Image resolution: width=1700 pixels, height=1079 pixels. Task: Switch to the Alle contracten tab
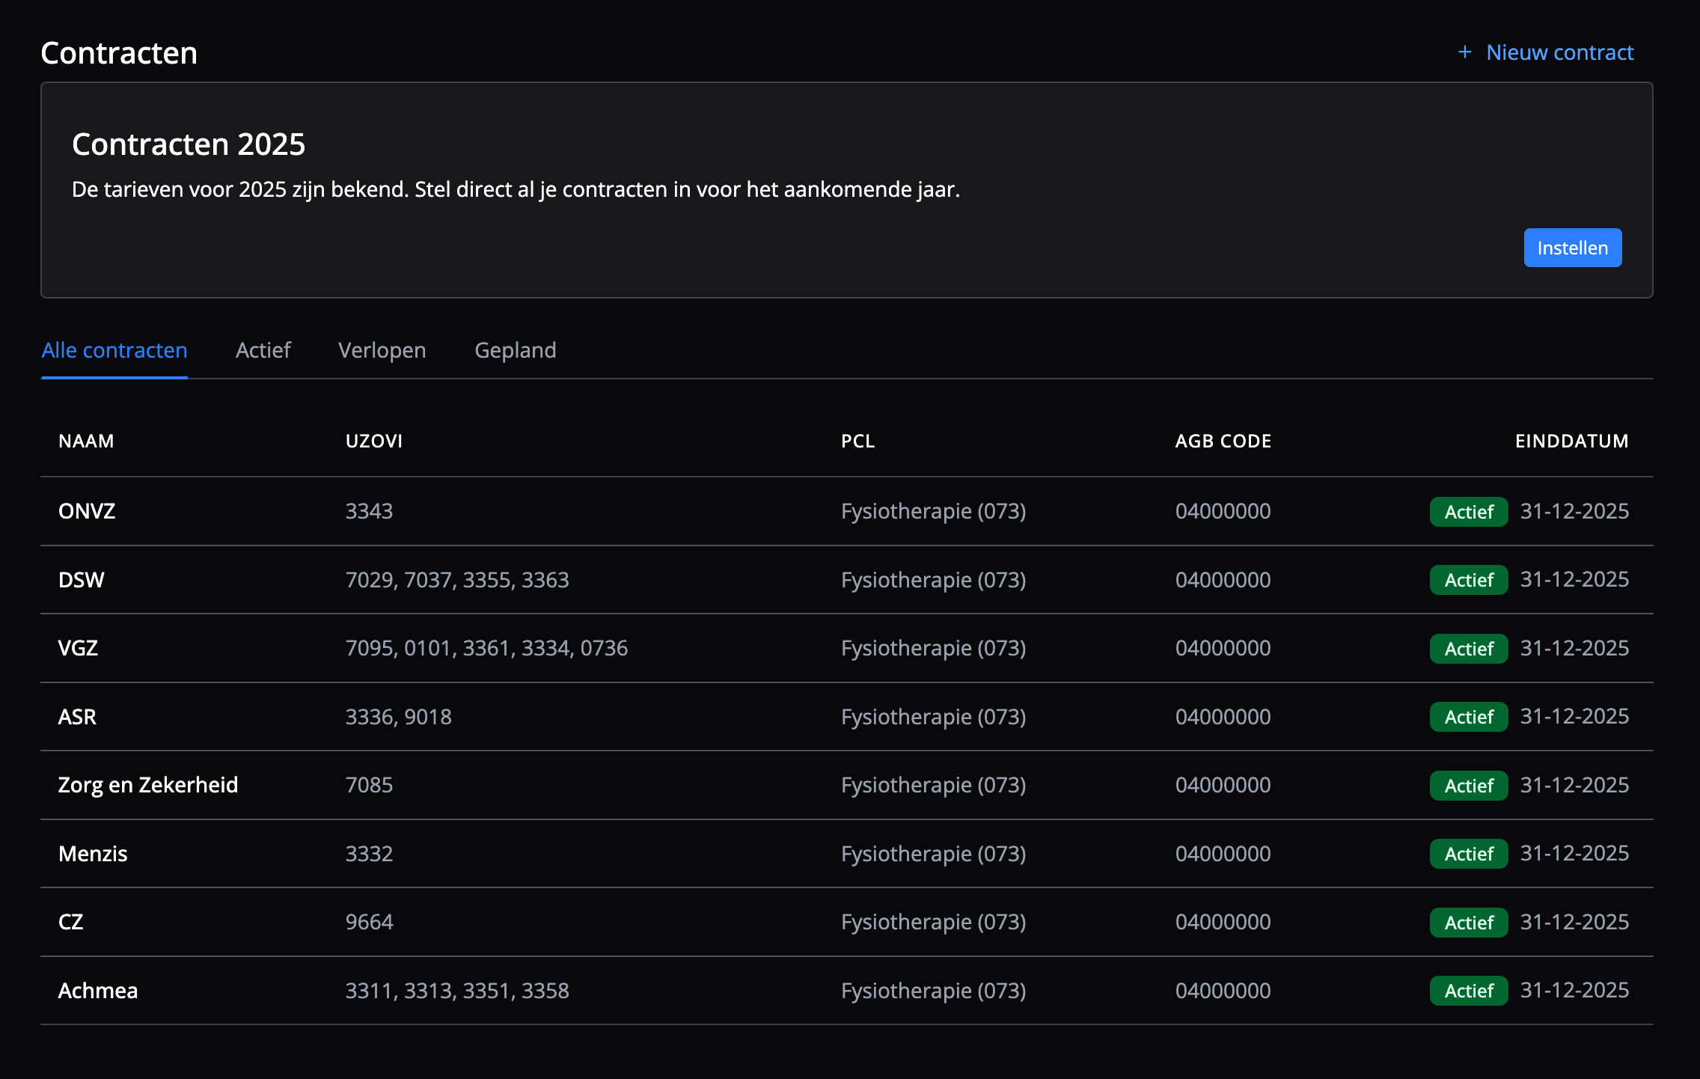[x=114, y=350]
